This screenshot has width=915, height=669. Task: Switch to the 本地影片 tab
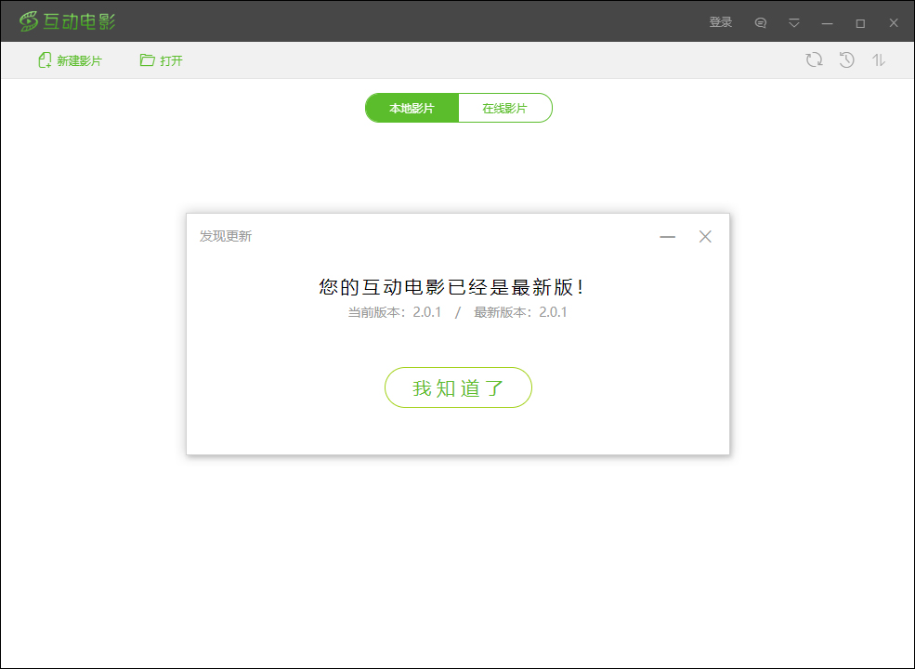coord(412,108)
